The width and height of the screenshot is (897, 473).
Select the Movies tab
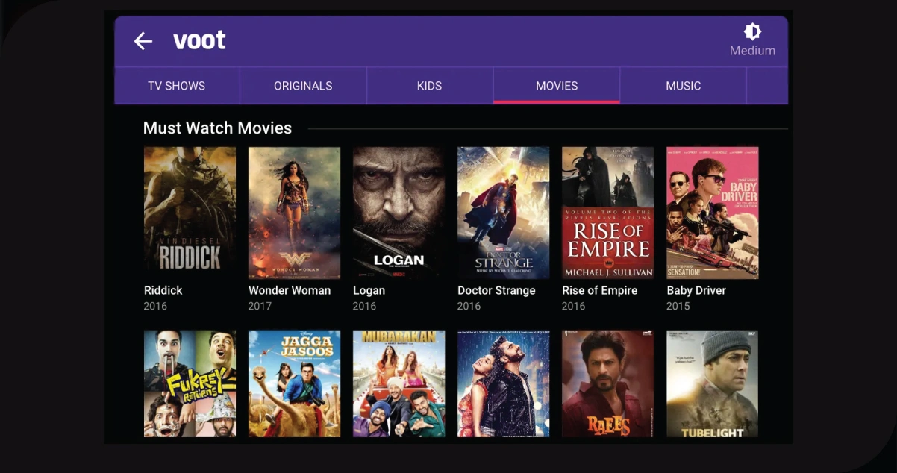coord(557,86)
